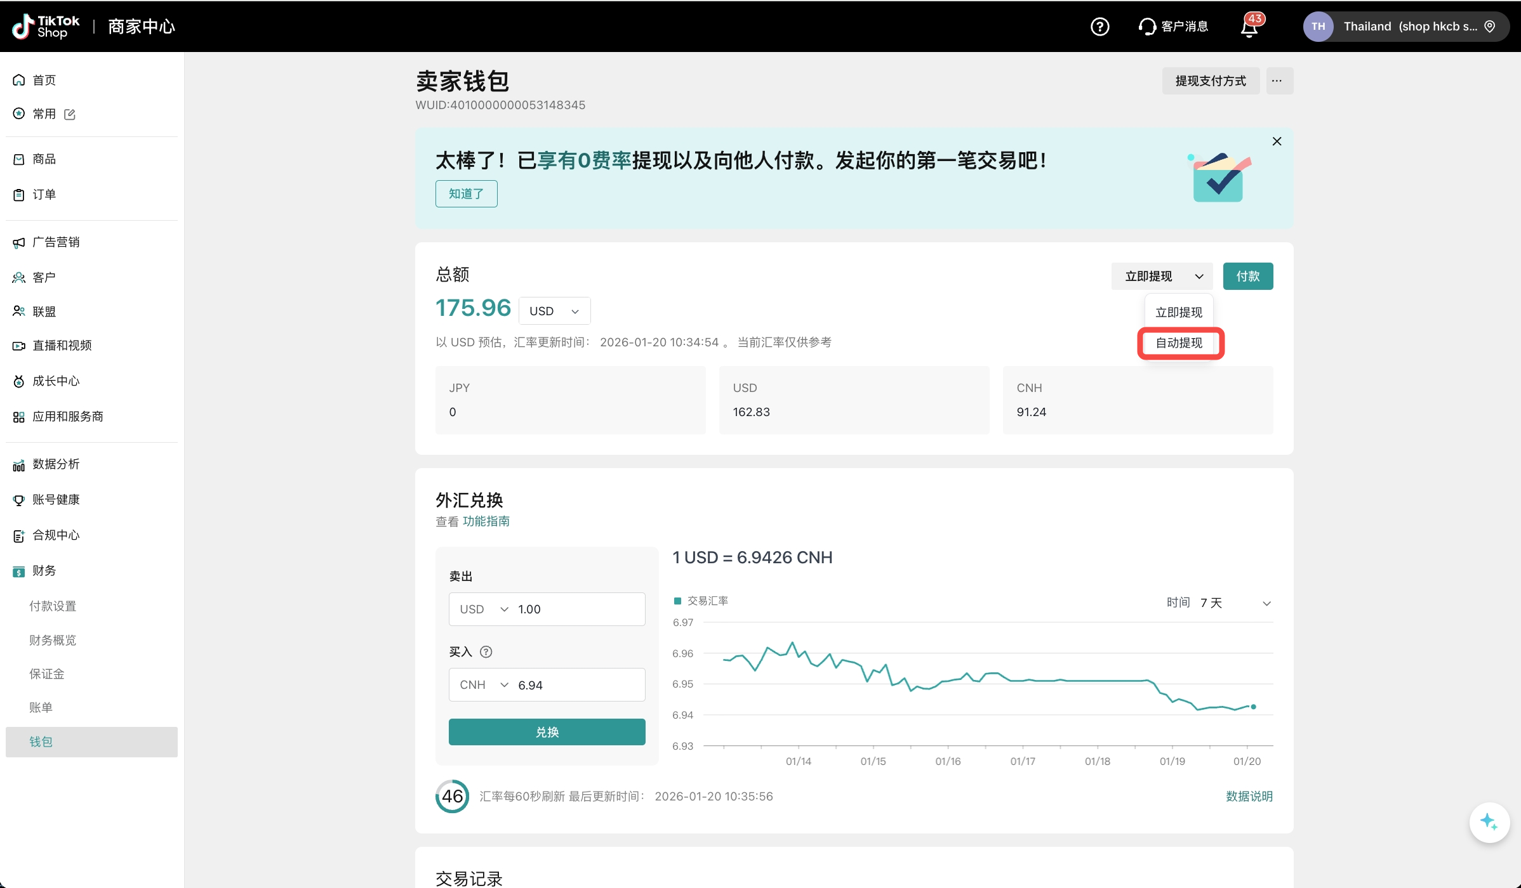1521x888 pixels.
Task: Open the 功能指南 link
Action: [486, 521]
